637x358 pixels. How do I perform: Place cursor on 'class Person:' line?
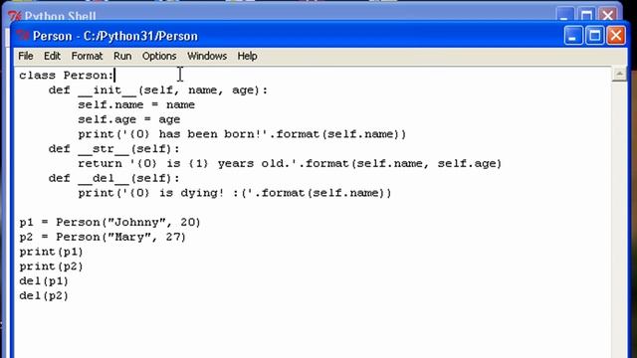(67, 76)
